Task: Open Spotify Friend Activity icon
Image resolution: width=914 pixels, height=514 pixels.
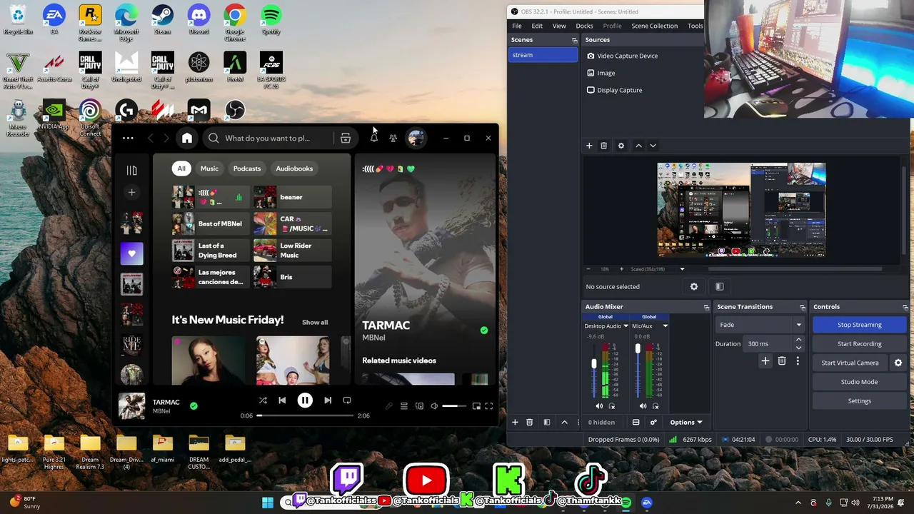Action: click(393, 138)
